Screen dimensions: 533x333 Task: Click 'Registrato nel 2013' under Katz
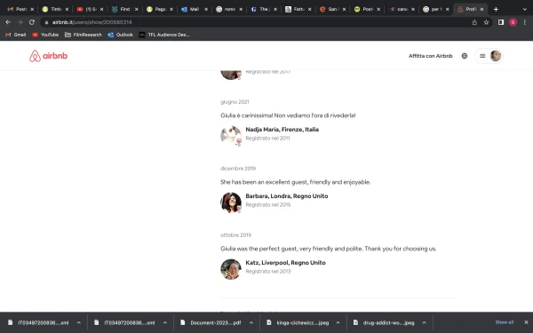coord(268,272)
